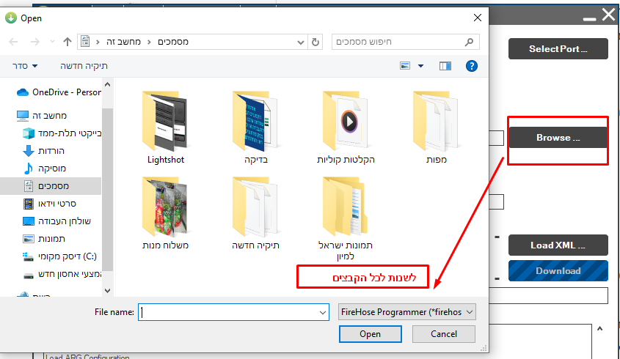Go forward with the forward arrow
This screenshot has width=620, height=359.
coord(35,42)
